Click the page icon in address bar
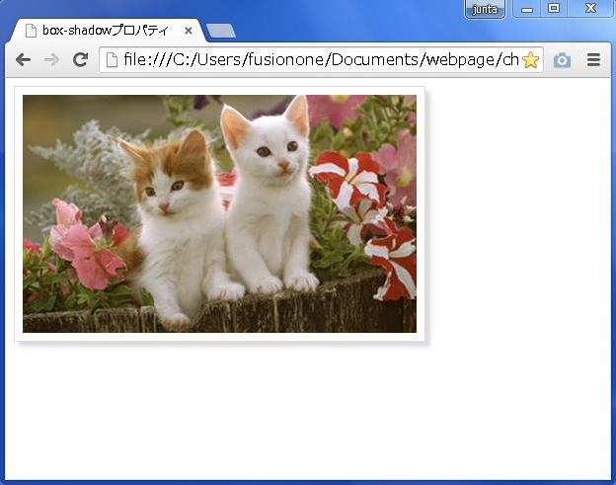Screen dimensions: 616x485 112,60
